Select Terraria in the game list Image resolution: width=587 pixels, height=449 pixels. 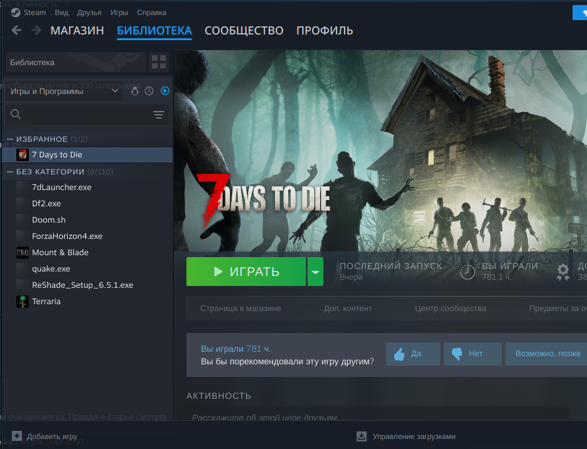pos(88,302)
